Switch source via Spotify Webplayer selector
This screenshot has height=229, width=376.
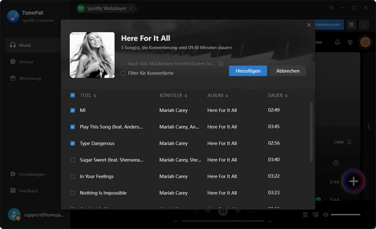pos(107,9)
